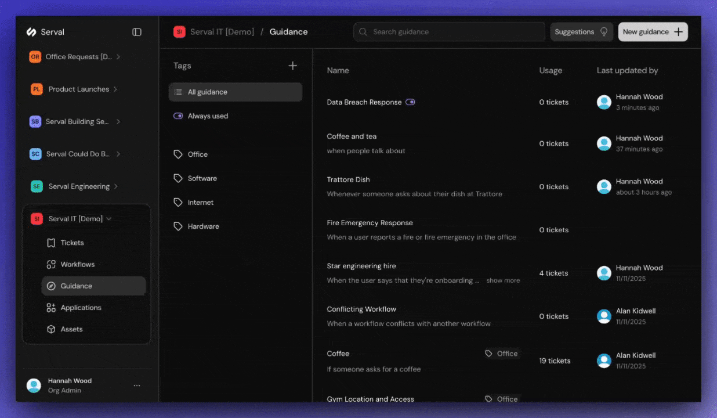Click the Guidance compass icon
This screenshot has width=717, height=418.
pyautogui.click(x=51, y=286)
